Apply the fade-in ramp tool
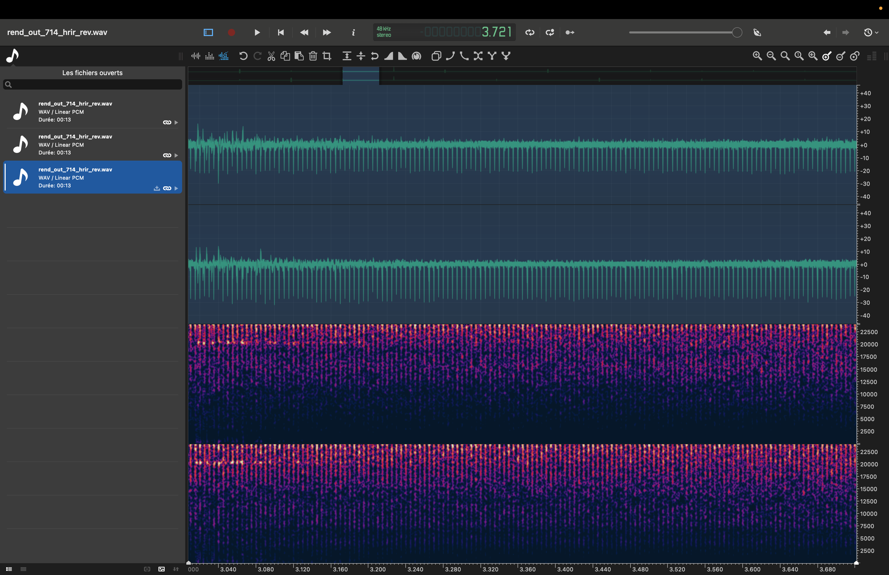 point(389,56)
